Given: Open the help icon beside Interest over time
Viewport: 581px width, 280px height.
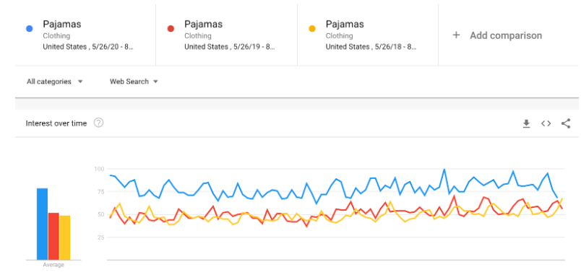Looking at the screenshot, I should coord(98,123).
